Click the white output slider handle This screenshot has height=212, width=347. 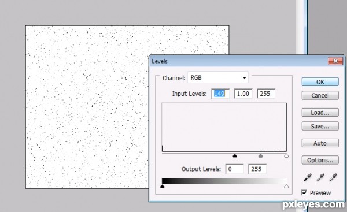tap(286, 187)
